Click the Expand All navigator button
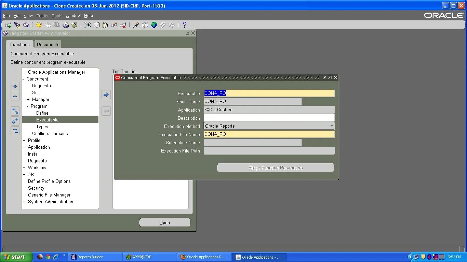The image size is (467, 262). click(15, 120)
